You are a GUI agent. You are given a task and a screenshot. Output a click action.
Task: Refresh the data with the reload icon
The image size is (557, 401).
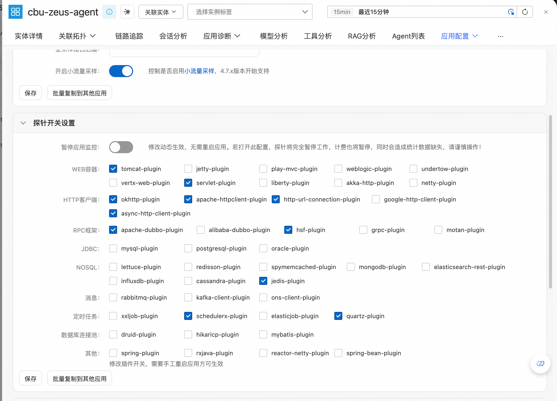coord(525,12)
